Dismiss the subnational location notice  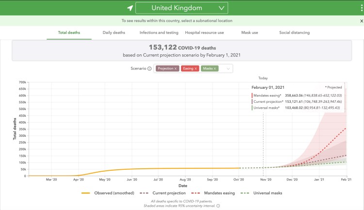(361, 21)
